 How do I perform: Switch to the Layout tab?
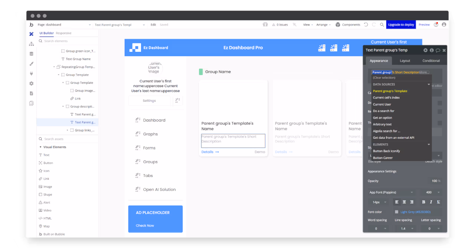(405, 60)
